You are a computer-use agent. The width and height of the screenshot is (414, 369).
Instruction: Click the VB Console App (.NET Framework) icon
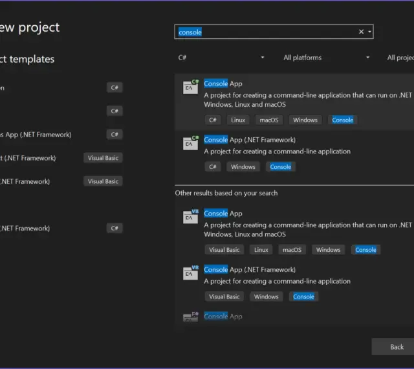(x=191, y=273)
